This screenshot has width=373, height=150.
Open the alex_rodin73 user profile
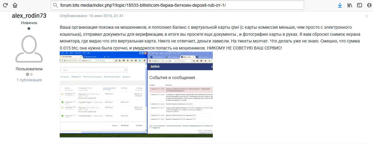pyautogui.click(x=29, y=16)
